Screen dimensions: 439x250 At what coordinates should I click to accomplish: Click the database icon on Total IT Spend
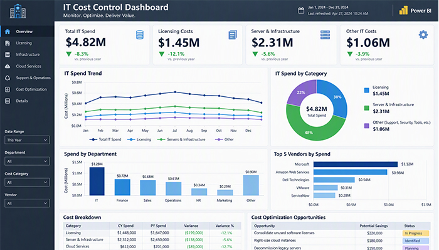(140, 35)
